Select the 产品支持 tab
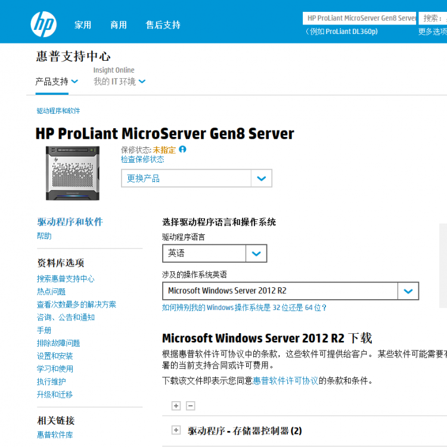447x447 pixels. pyautogui.click(x=52, y=82)
